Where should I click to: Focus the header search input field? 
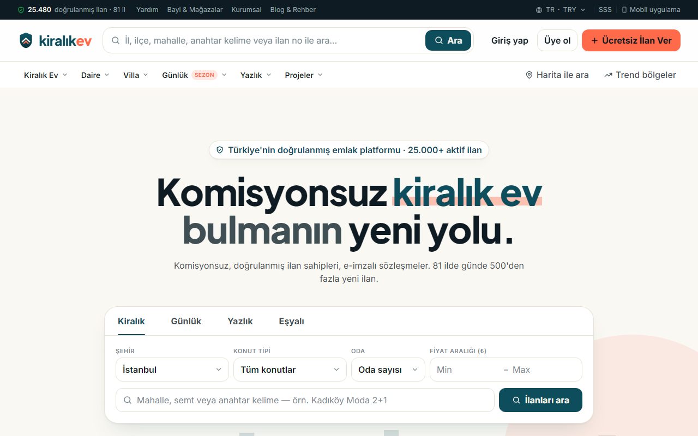(x=273, y=40)
